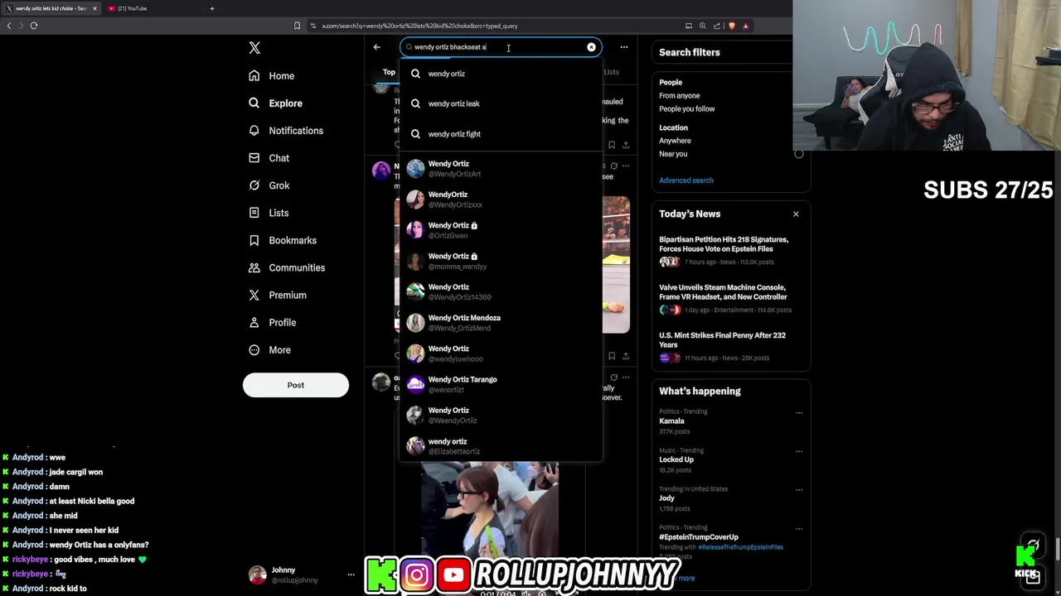Open the More menu in sidebar
This screenshot has height=596, width=1061.
[x=269, y=349]
